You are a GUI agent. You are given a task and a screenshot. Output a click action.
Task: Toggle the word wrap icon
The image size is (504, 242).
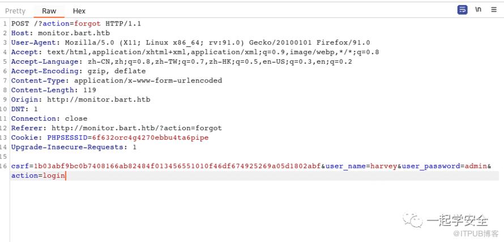pos(463,10)
